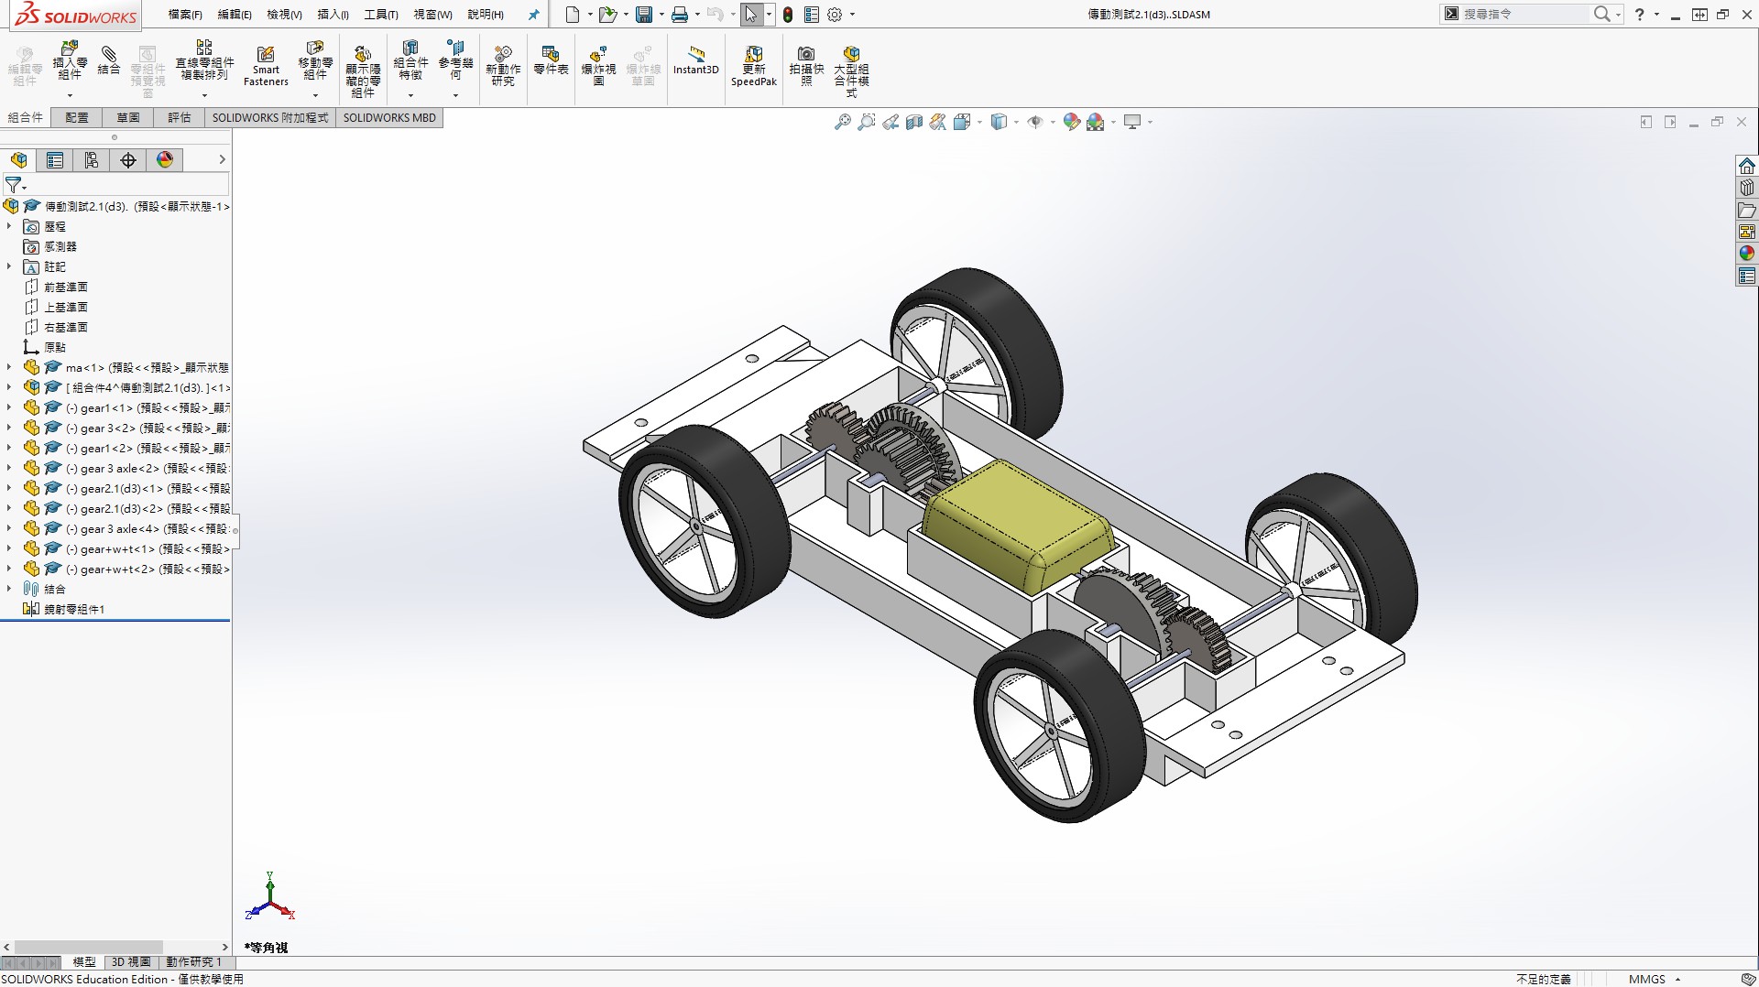Viewport: 1759px width, 987px height.
Task: Open the 零件表 (Bill of Materials) tool
Action: [551, 60]
